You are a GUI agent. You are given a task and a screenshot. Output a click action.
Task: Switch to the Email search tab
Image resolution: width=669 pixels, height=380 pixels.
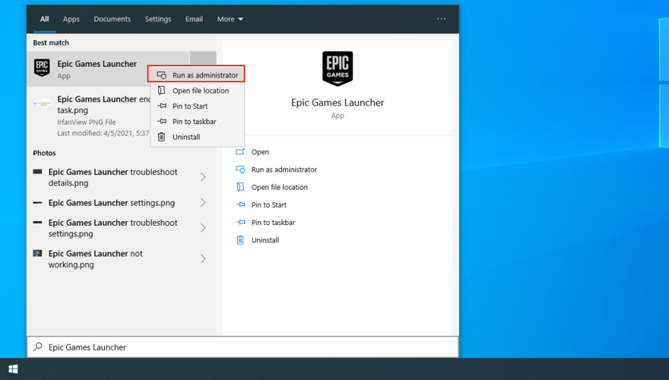[x=194, y=19]
